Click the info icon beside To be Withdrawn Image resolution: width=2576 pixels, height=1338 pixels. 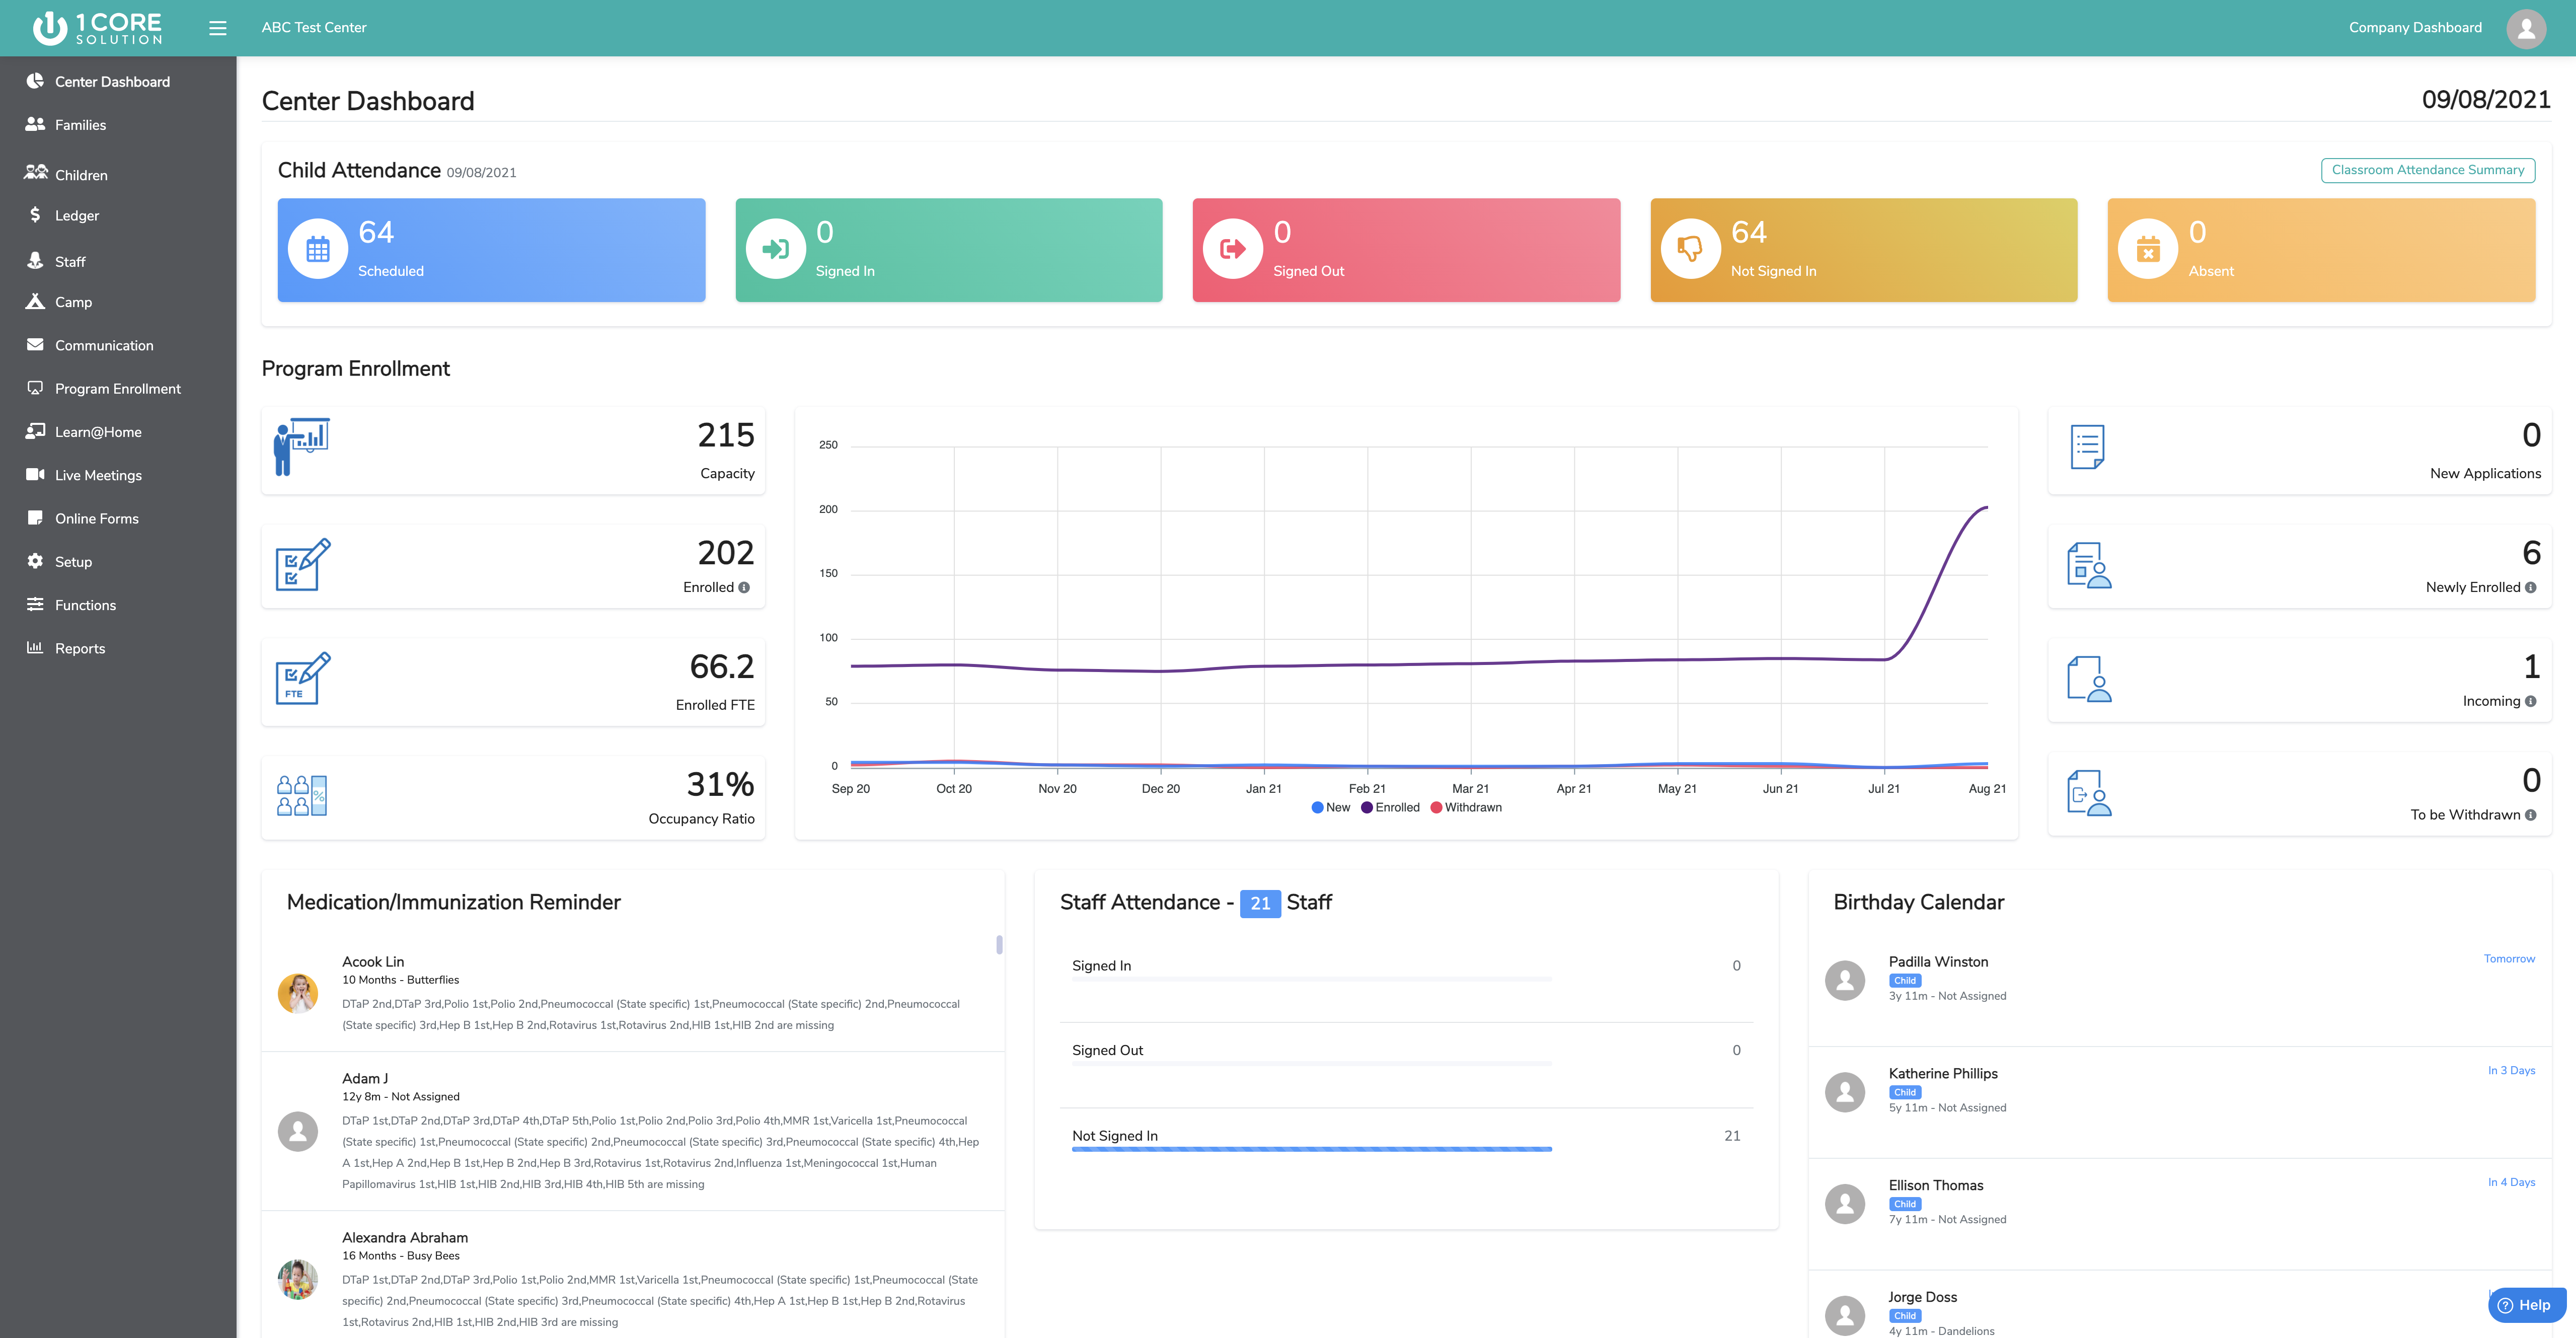click(x=2530, y=815)
